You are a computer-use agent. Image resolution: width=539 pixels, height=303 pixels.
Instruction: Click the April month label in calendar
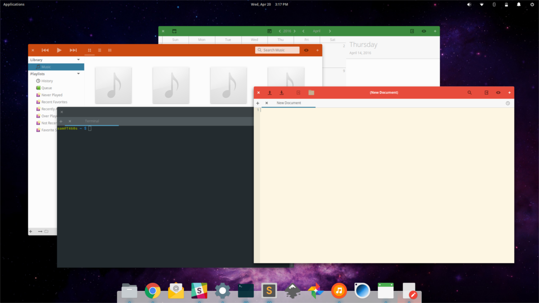tap(317, 31)
